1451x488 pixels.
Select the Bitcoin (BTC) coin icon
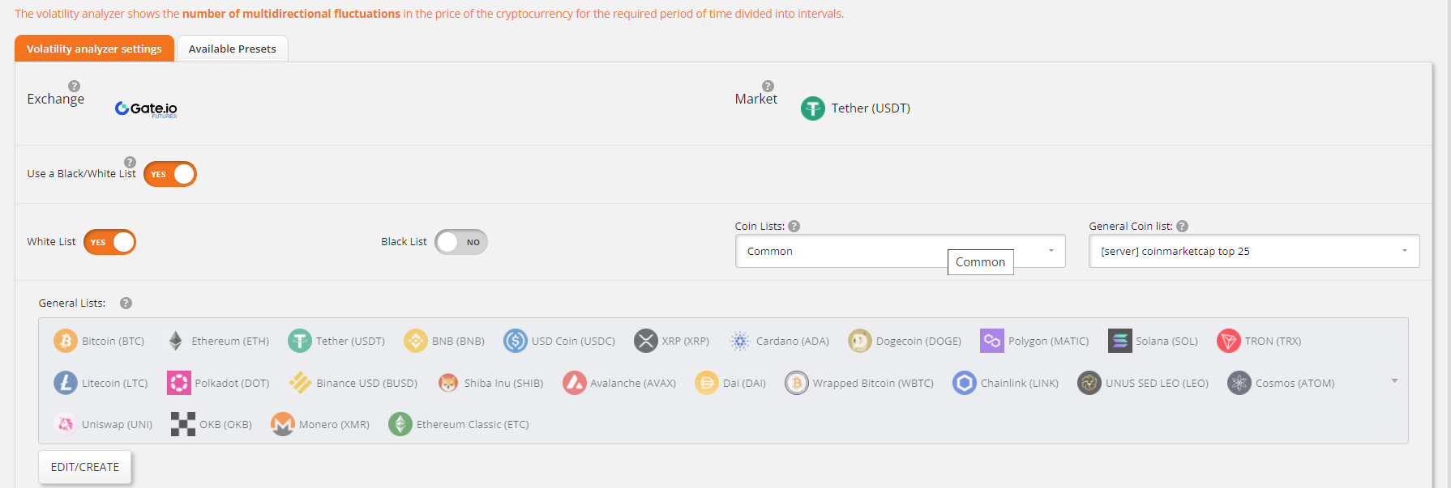(66, 341)
